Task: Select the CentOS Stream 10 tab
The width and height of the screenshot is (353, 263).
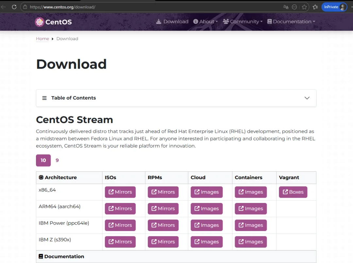Action: pyautogui.click(x=43, y=160)
